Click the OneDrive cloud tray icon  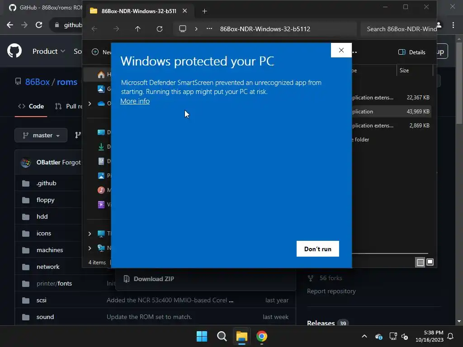(x=379, y=336)
